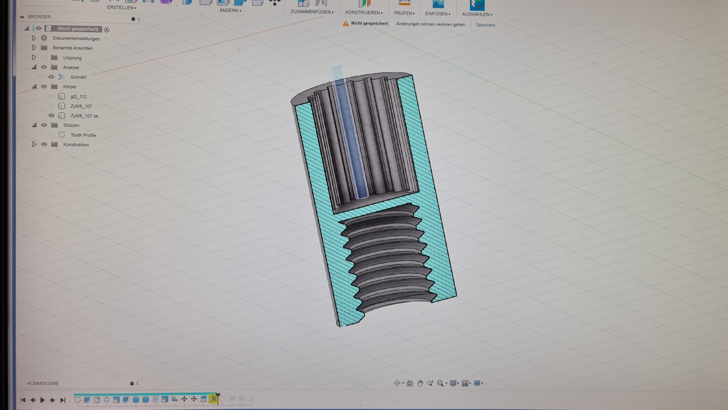Step forward one timeline feature

52,400
